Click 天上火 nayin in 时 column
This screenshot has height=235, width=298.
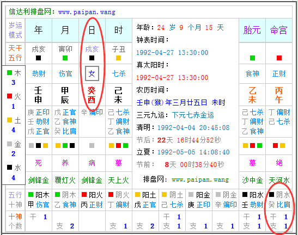point(119,180)
